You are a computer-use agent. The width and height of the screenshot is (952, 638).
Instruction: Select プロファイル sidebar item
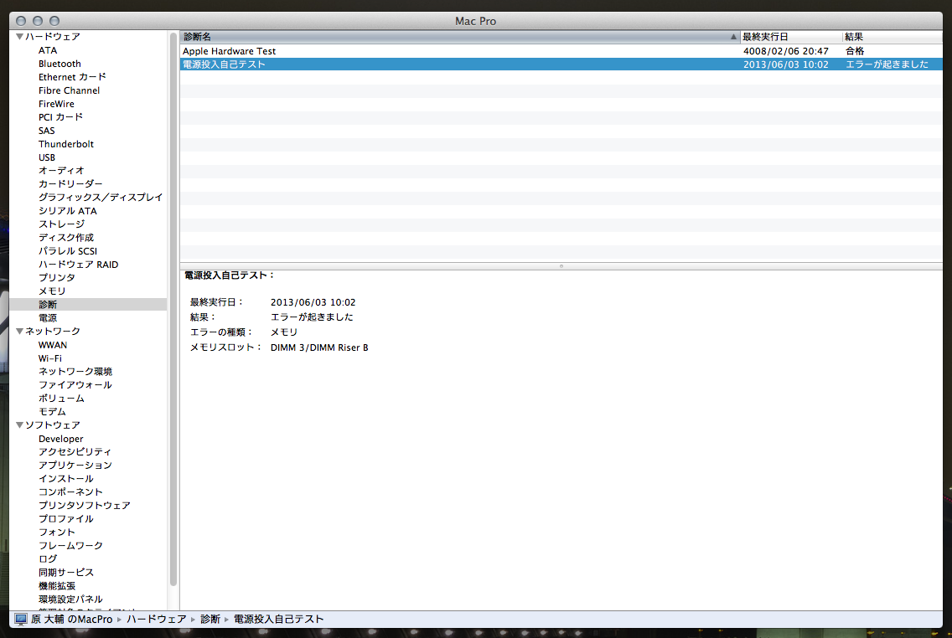65,518
